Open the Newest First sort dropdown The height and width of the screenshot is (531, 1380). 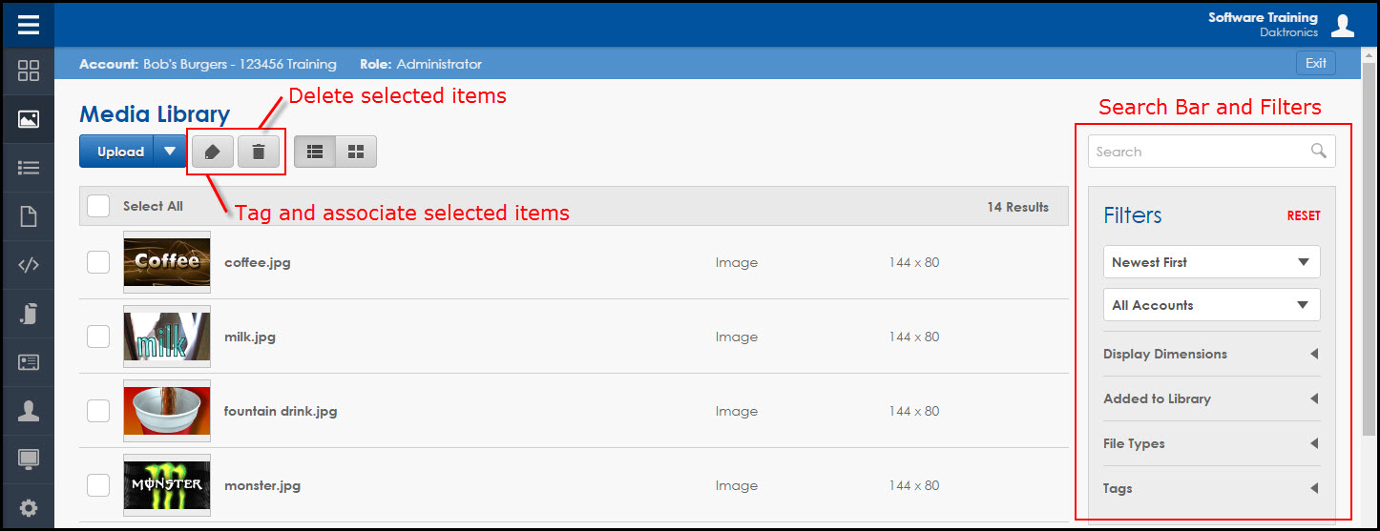pos(1211,262)
